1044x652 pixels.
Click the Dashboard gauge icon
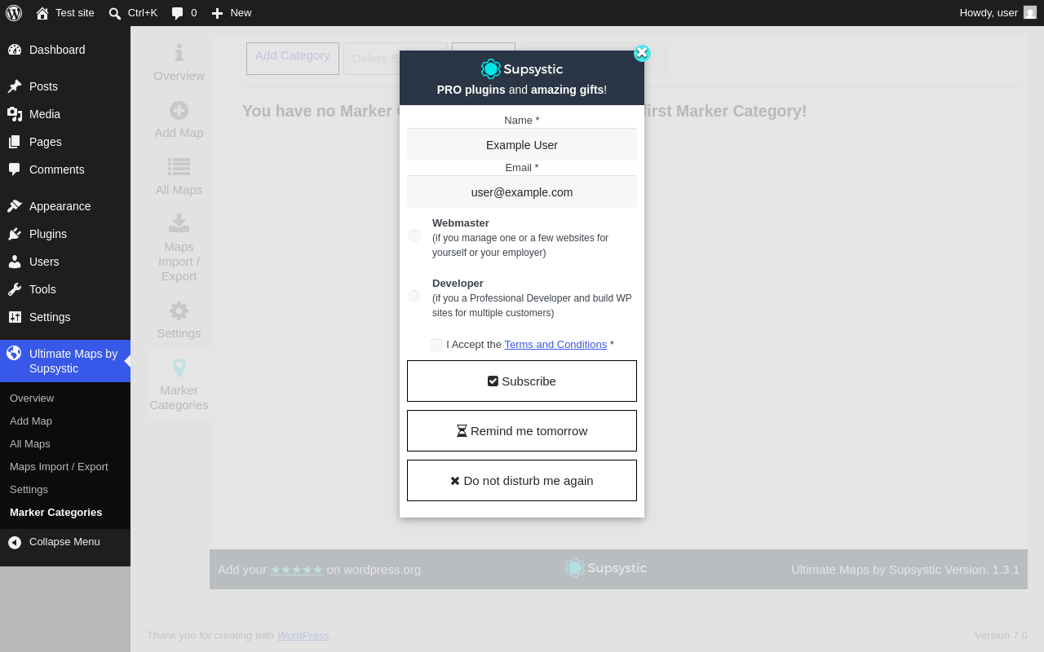click(15, 50)
